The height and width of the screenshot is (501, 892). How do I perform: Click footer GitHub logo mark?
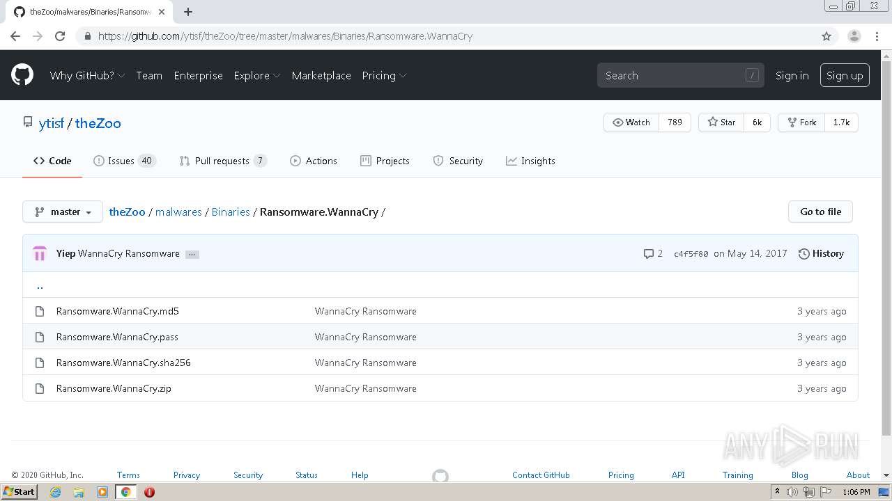coord(440,476)
